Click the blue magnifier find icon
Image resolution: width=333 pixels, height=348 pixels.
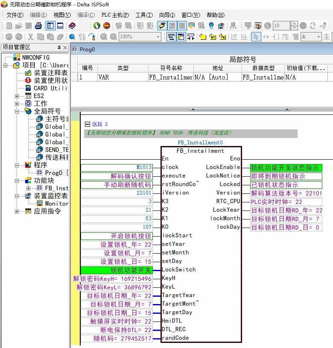pyautogui.click(x=72, y=37)
